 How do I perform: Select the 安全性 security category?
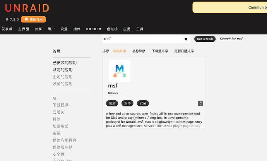pos(58,154)
